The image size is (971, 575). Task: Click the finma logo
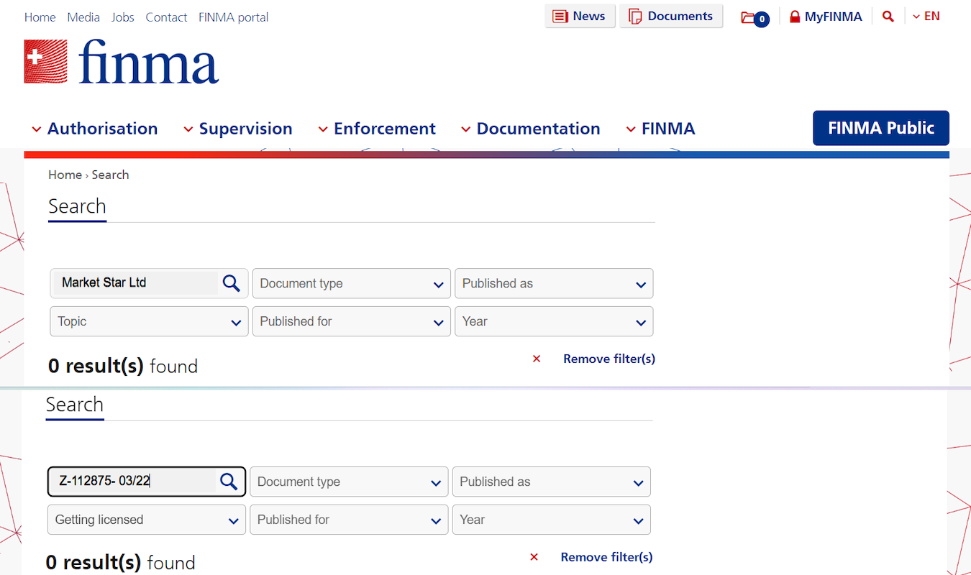coord(121,62)
